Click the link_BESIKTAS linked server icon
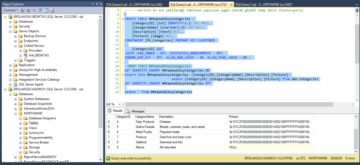 [x=26, y=55]
